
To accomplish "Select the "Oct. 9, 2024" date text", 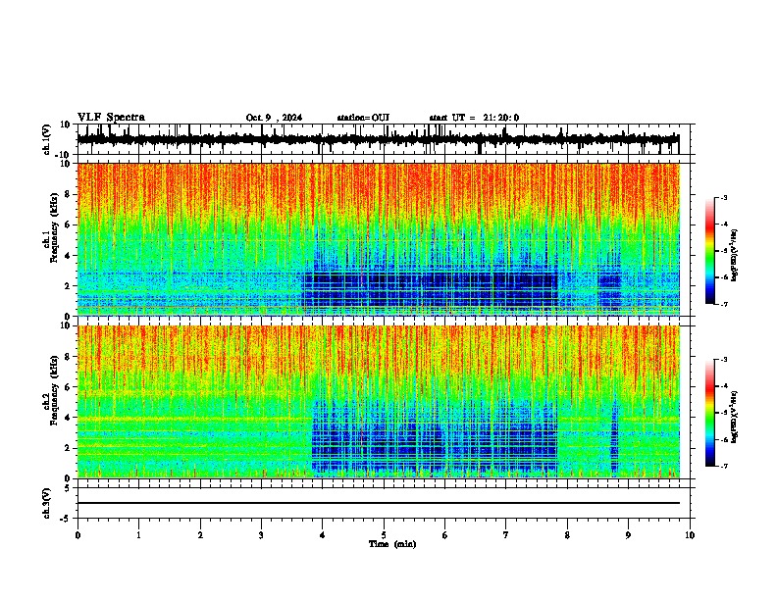I will pos(274,118).
